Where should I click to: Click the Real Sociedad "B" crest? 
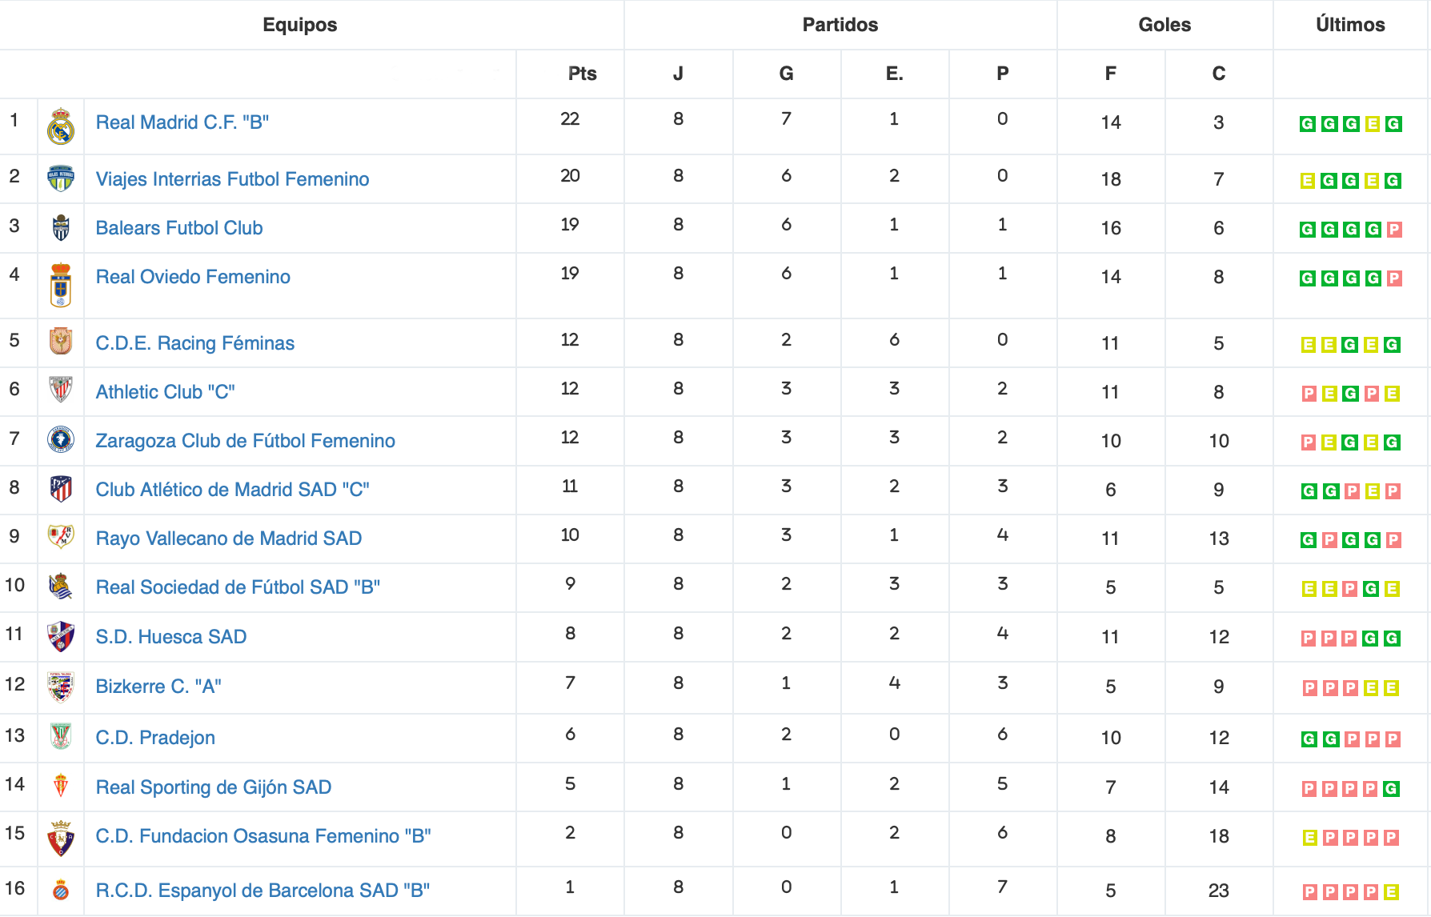tap(61, 587)
